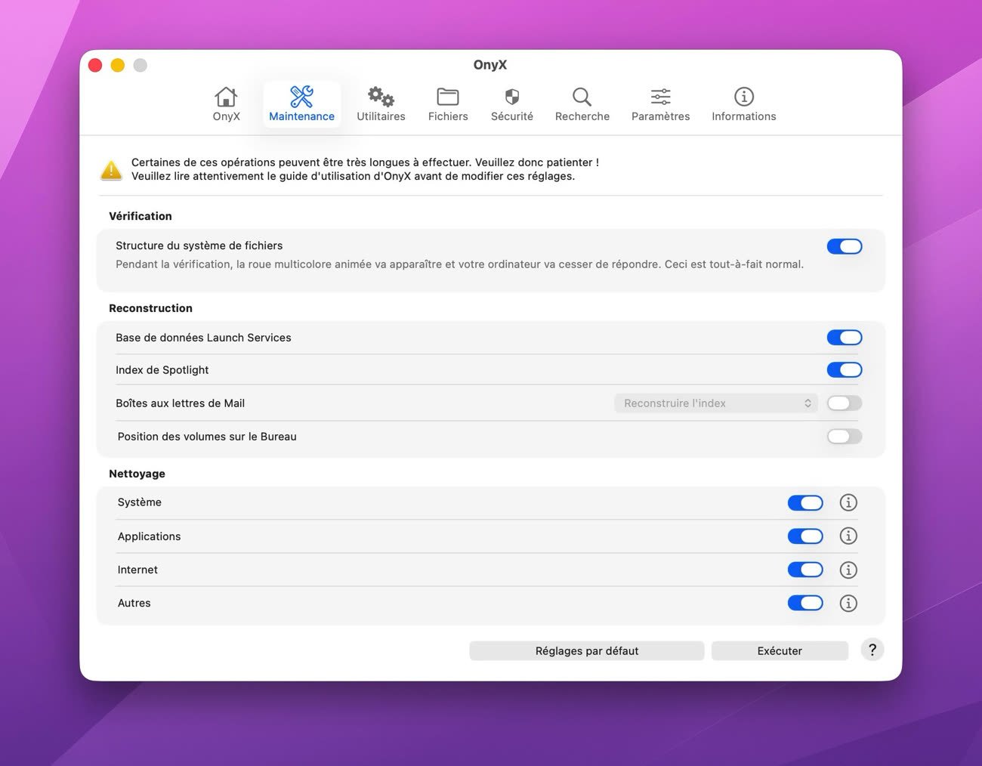Click the Reconstruction section heading
Viewport: 982px width, 766px height.
click(x=150, y=308)
